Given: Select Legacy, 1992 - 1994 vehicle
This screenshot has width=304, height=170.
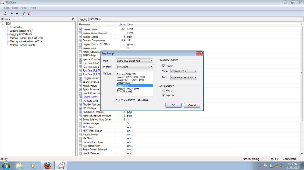Looking at the screenshot, I should click(135, 89).
